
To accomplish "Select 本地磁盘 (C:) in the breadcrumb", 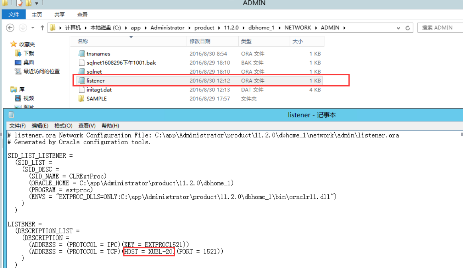I will coord(106,28).
